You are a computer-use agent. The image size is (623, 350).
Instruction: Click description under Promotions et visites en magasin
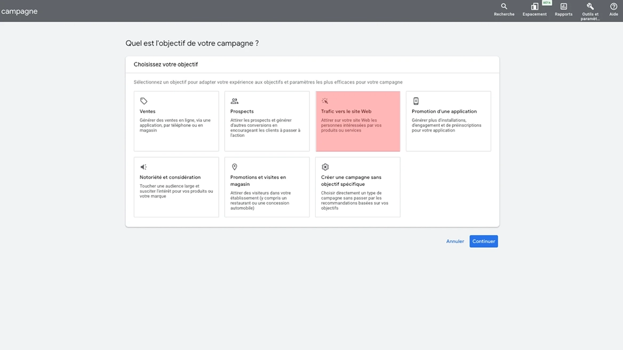261,200
